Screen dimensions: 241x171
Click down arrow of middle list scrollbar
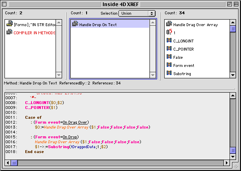[153, 75]
